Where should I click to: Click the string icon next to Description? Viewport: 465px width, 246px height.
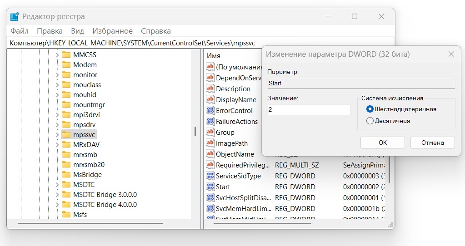point(210,89)
